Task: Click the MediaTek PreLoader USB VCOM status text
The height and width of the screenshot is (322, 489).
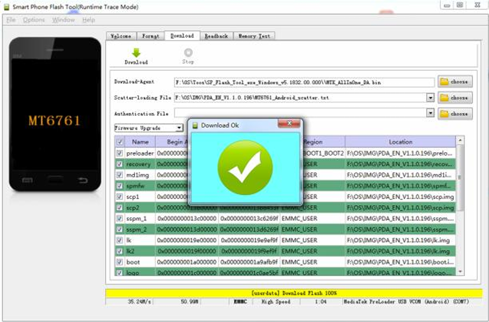Action: pyautogui.click(x=406, y=301)
